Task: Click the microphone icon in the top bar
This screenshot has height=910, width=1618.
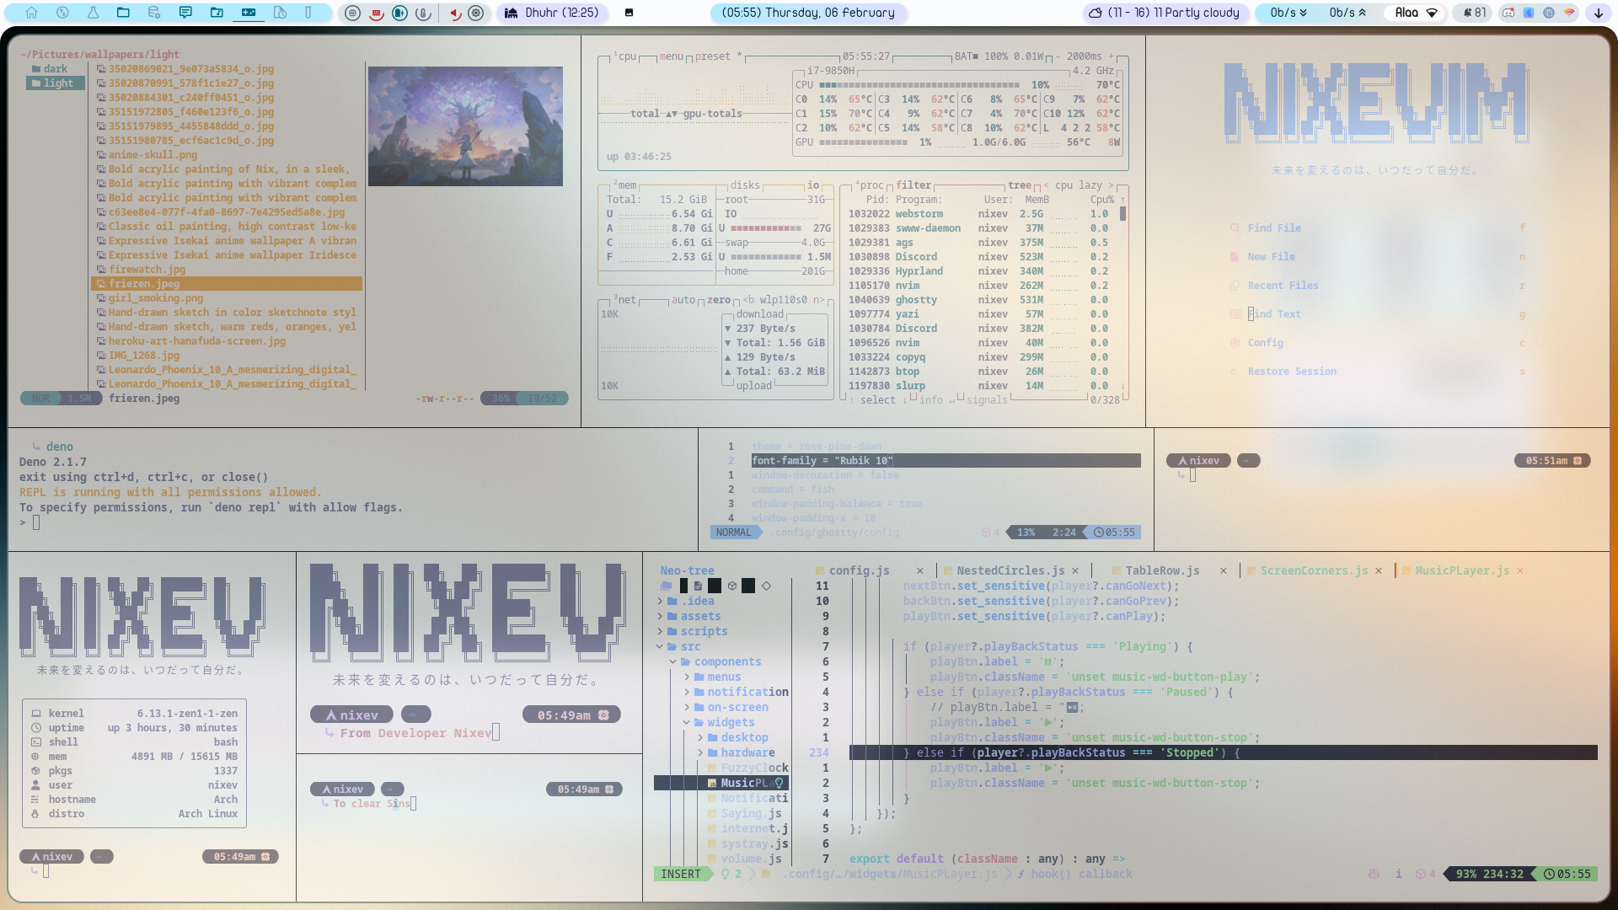Action: point(424,13)
